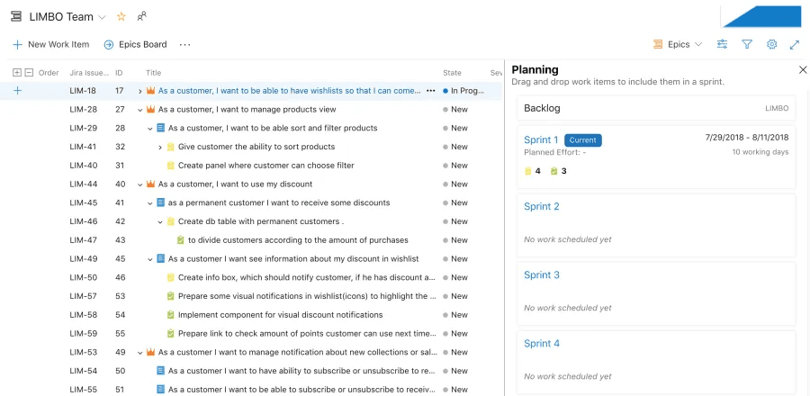Image resolution: width=810 pixels, height=396 pixels.
Task: Collapse the LIM-44 use my discount epic
Action: click(x=140, y=184)
